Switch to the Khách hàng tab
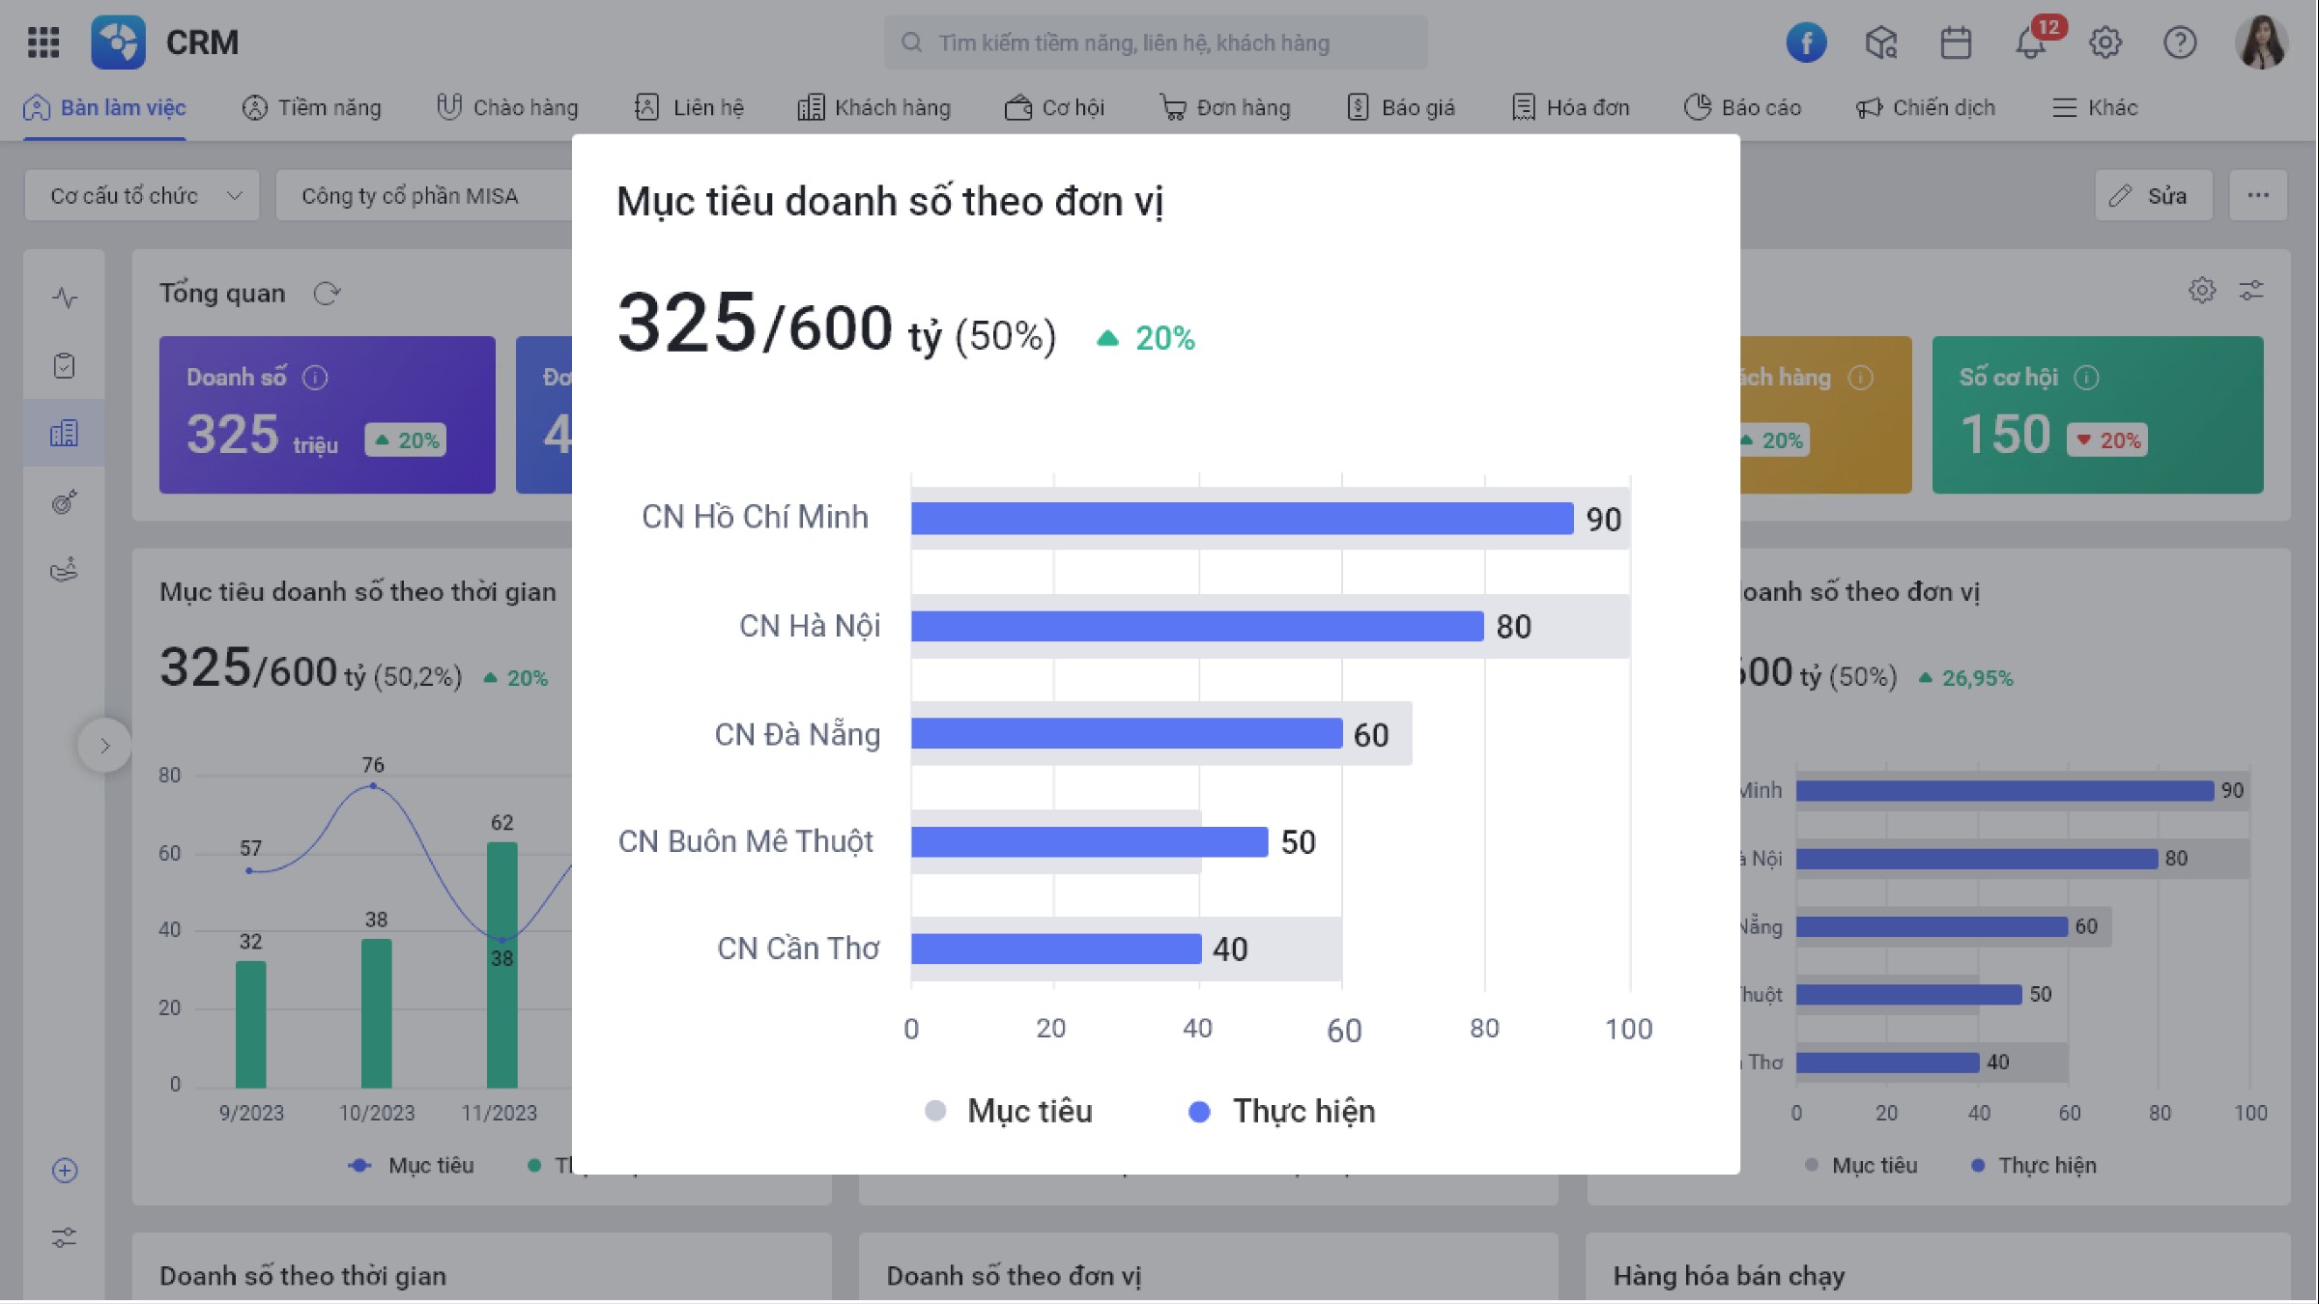Screen dimensions: 2319x1304 tap(874, 107)
